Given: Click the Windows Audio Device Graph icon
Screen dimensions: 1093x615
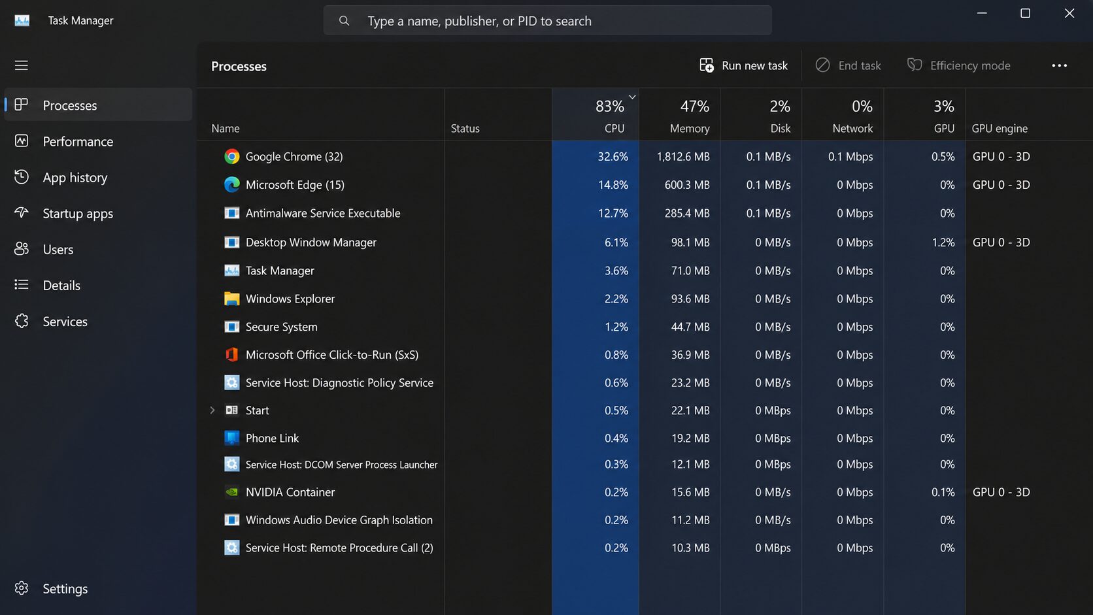Looking at the screenshot, I should coord(232,520).
